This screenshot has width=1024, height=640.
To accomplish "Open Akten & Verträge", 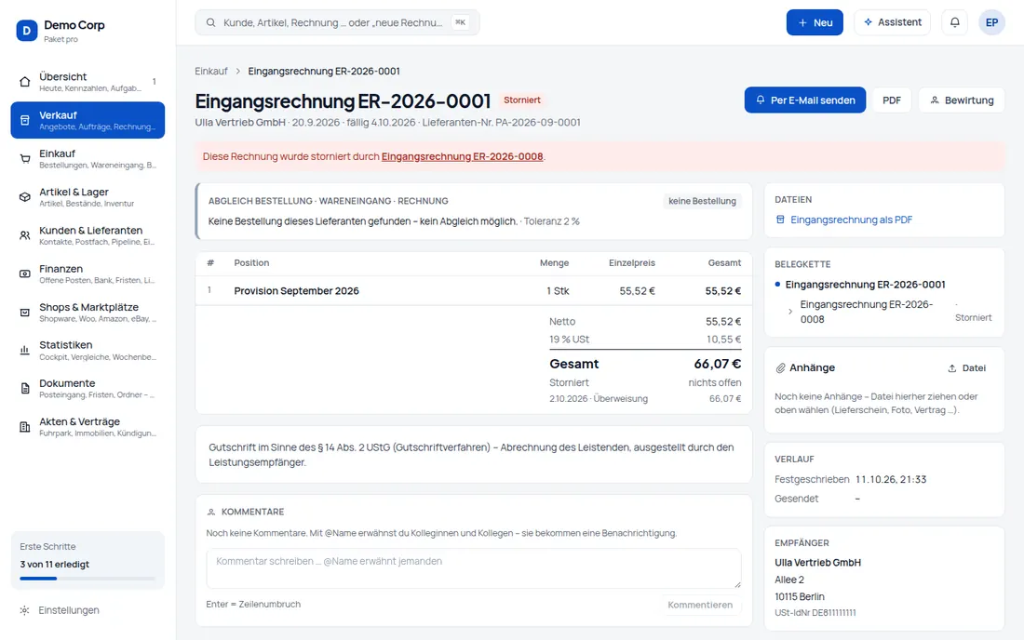I will [x=88, y=427].
